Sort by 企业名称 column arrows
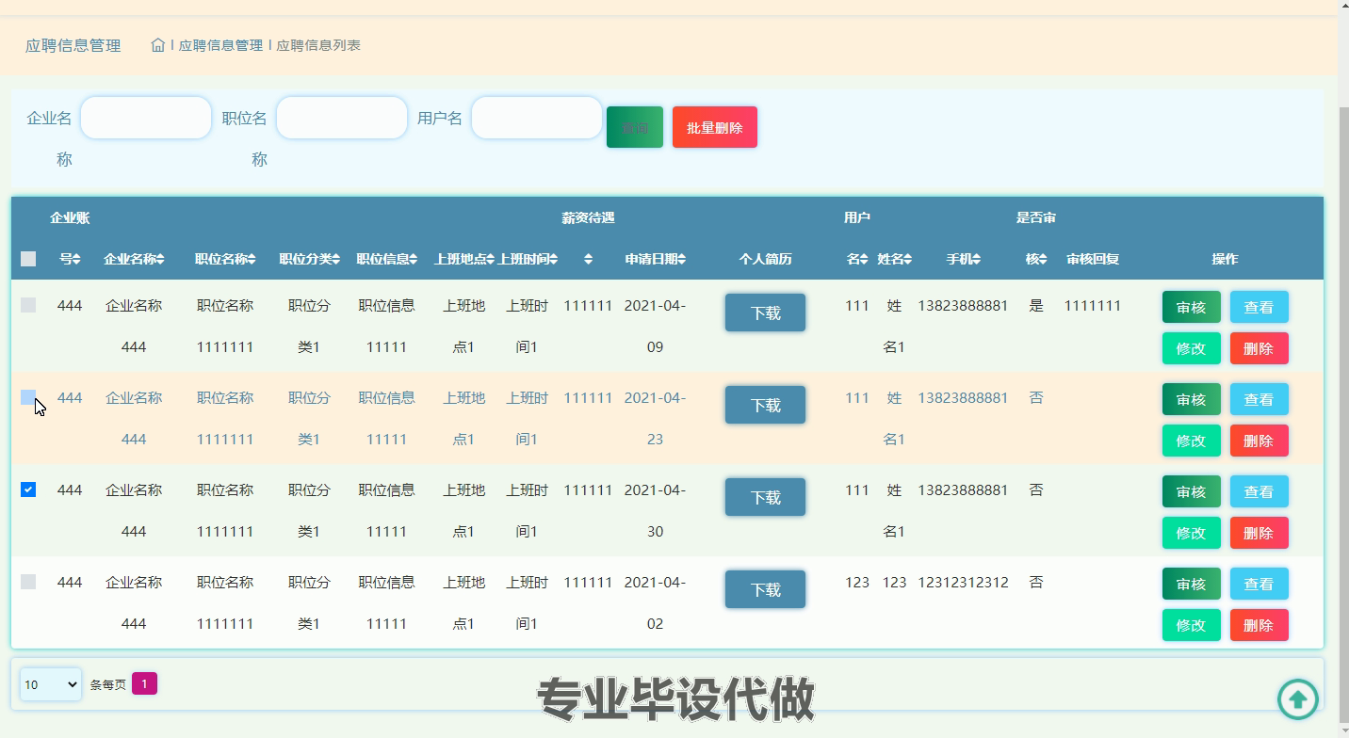 pos(160,259)
